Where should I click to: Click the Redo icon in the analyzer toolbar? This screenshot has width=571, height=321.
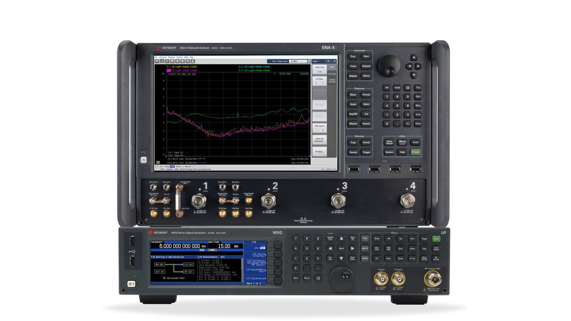(162, 61)
